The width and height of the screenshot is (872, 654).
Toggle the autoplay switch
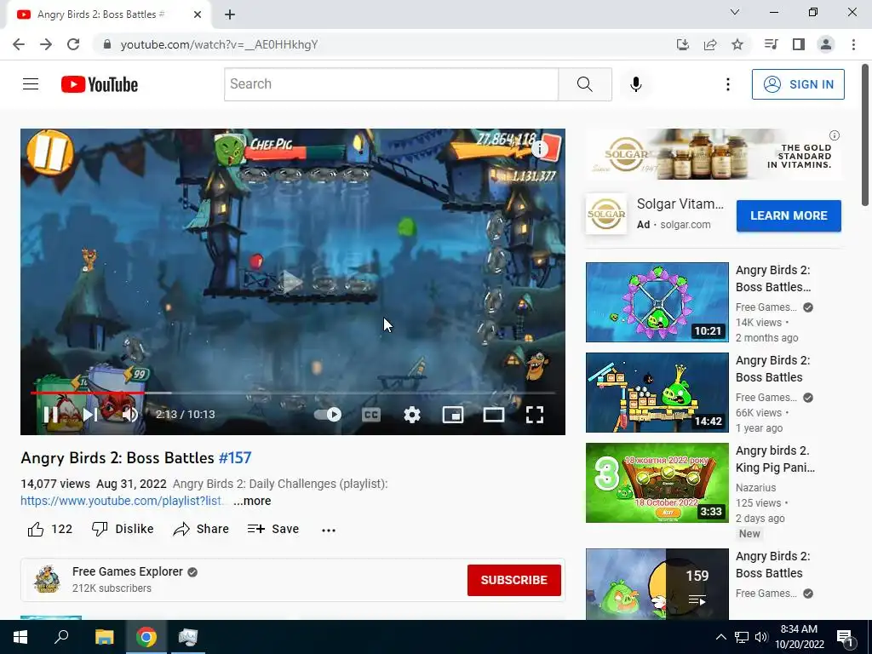tap(328, 415)
